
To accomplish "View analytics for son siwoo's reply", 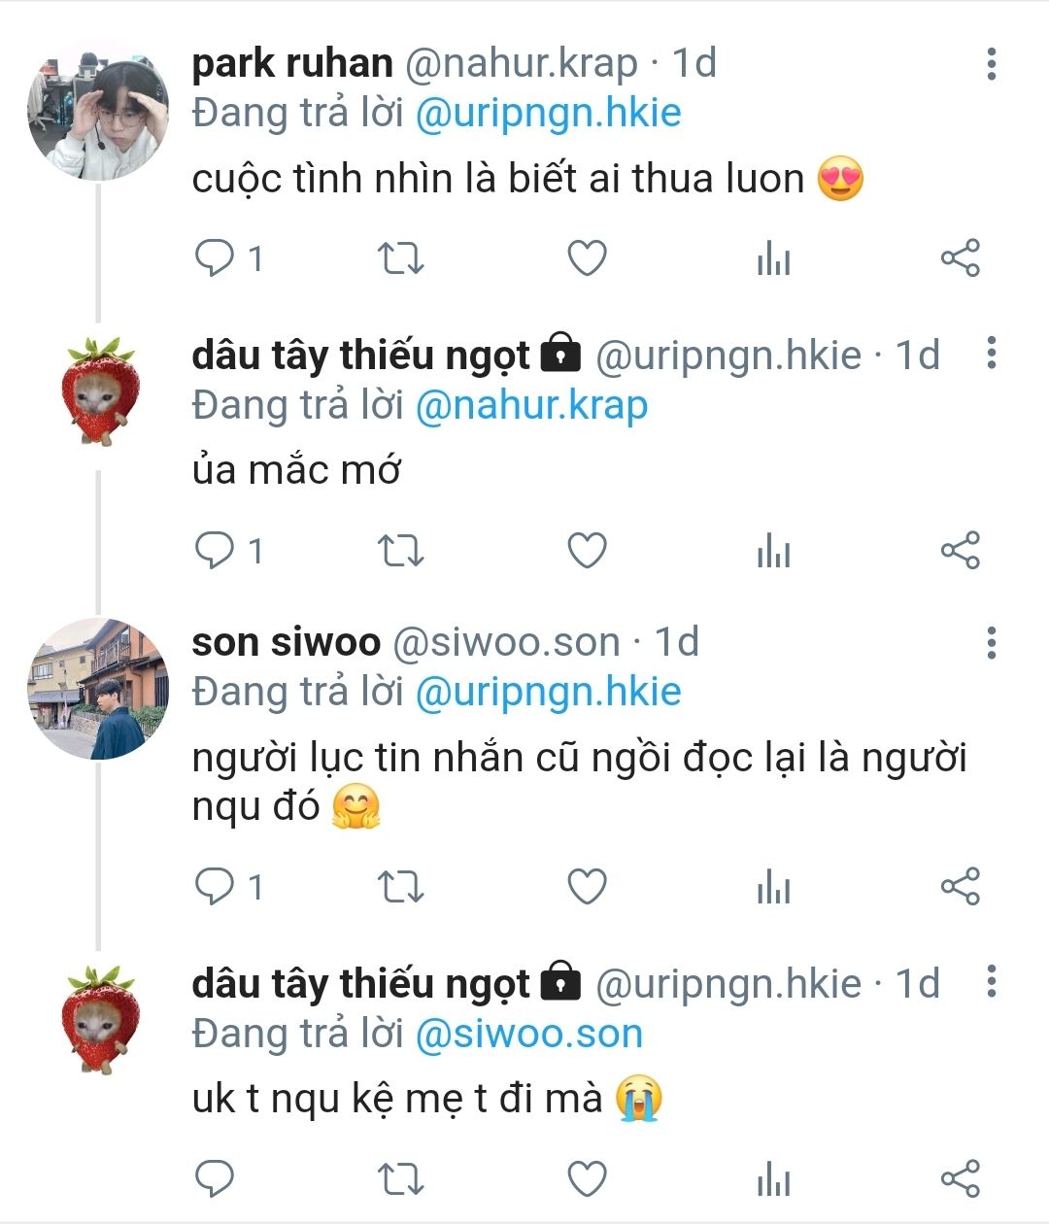I will [x=773, y=886].
